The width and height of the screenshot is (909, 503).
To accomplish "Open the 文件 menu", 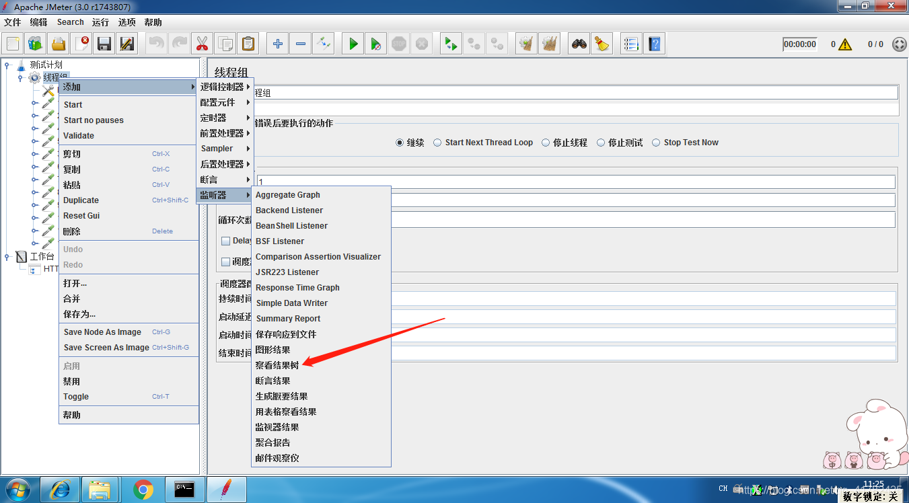I will pyautogui.click(x=12, y=22).
